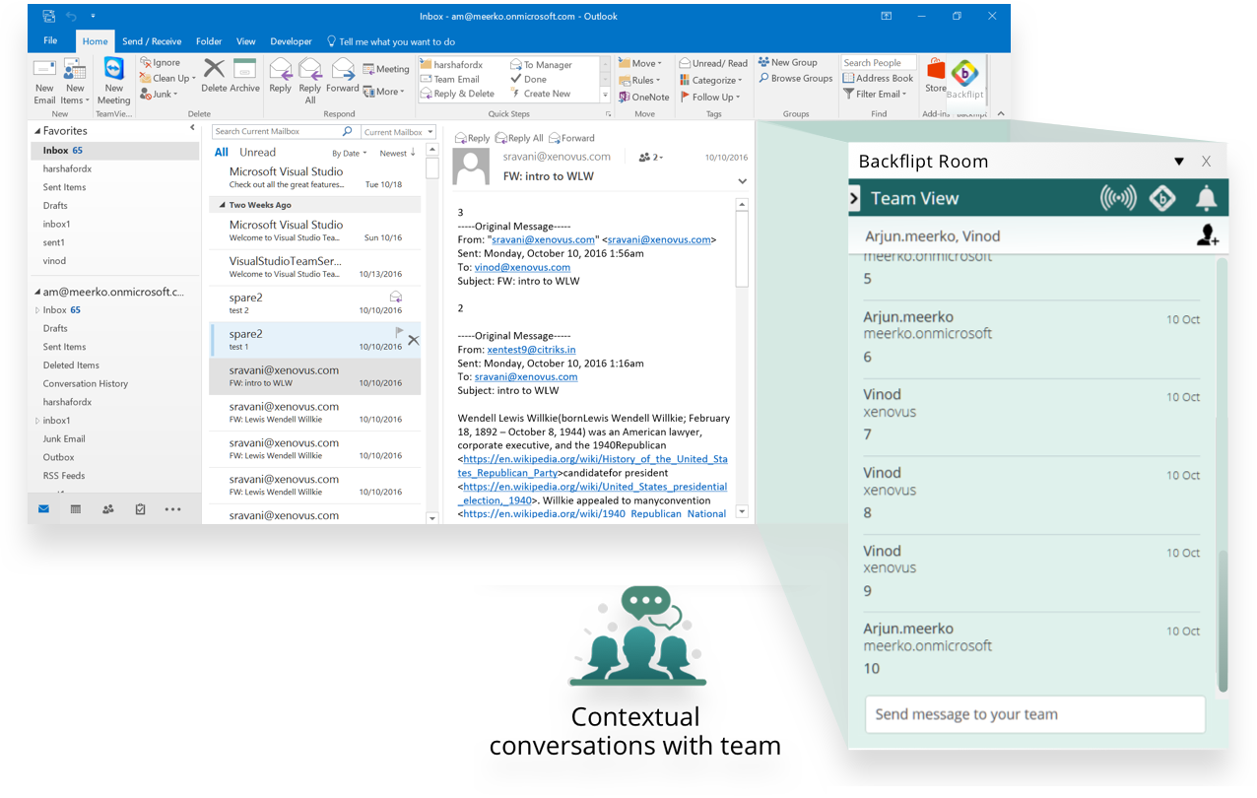
Task: Click the Backflipt logo icon in Team View
Action: 1162,198
